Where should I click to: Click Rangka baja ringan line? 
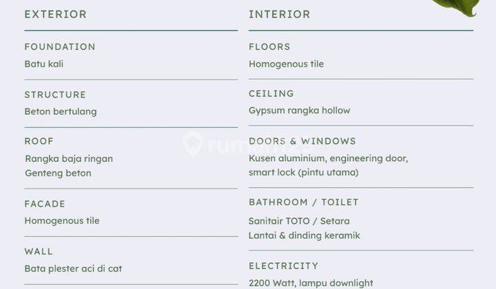pos(69,158)
